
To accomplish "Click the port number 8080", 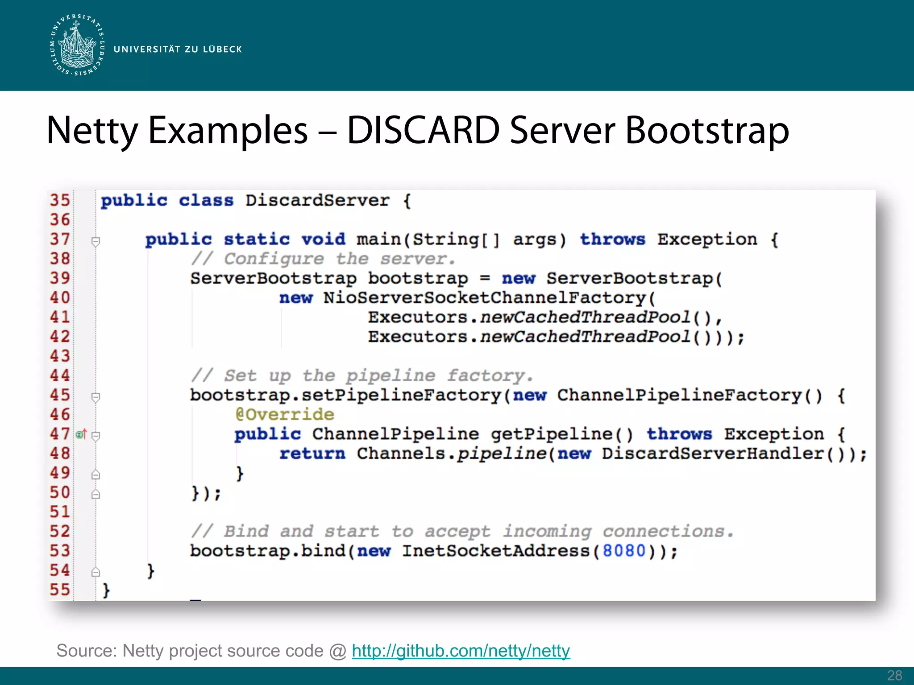I will pos(624,551).
